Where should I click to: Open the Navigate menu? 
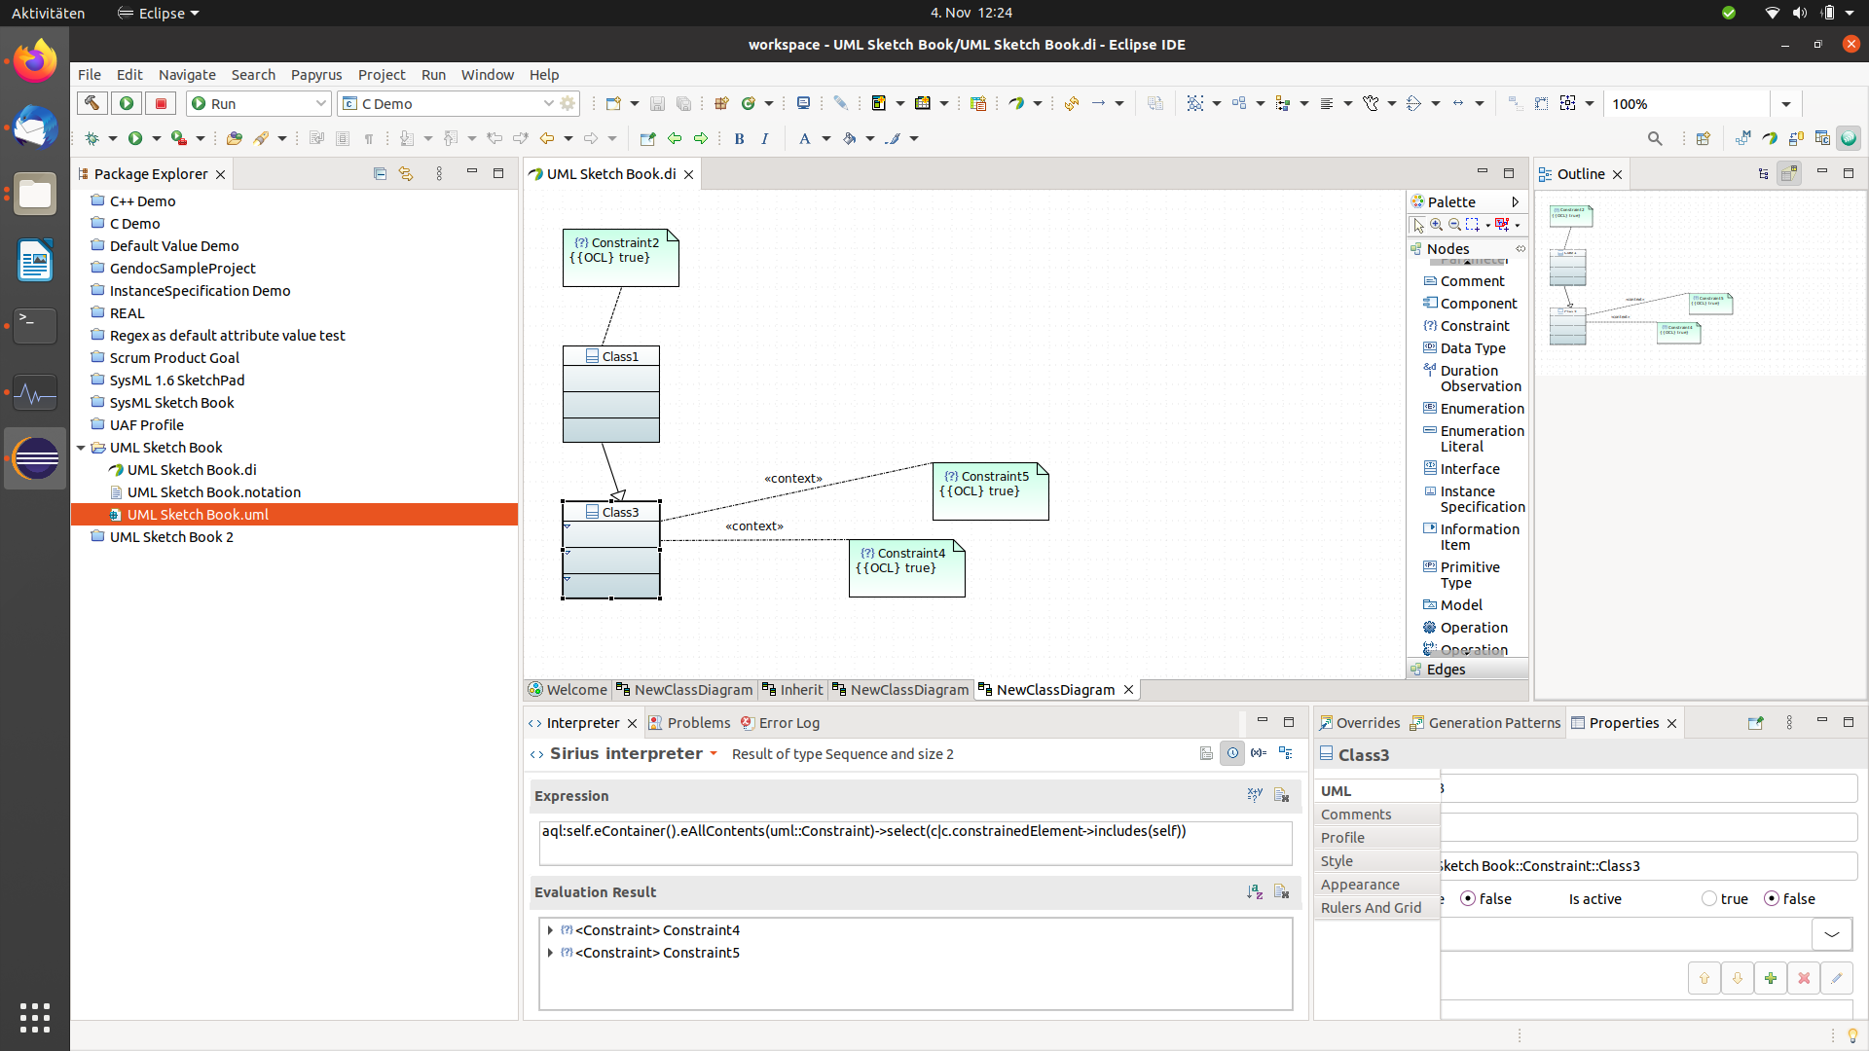point(187,75)
